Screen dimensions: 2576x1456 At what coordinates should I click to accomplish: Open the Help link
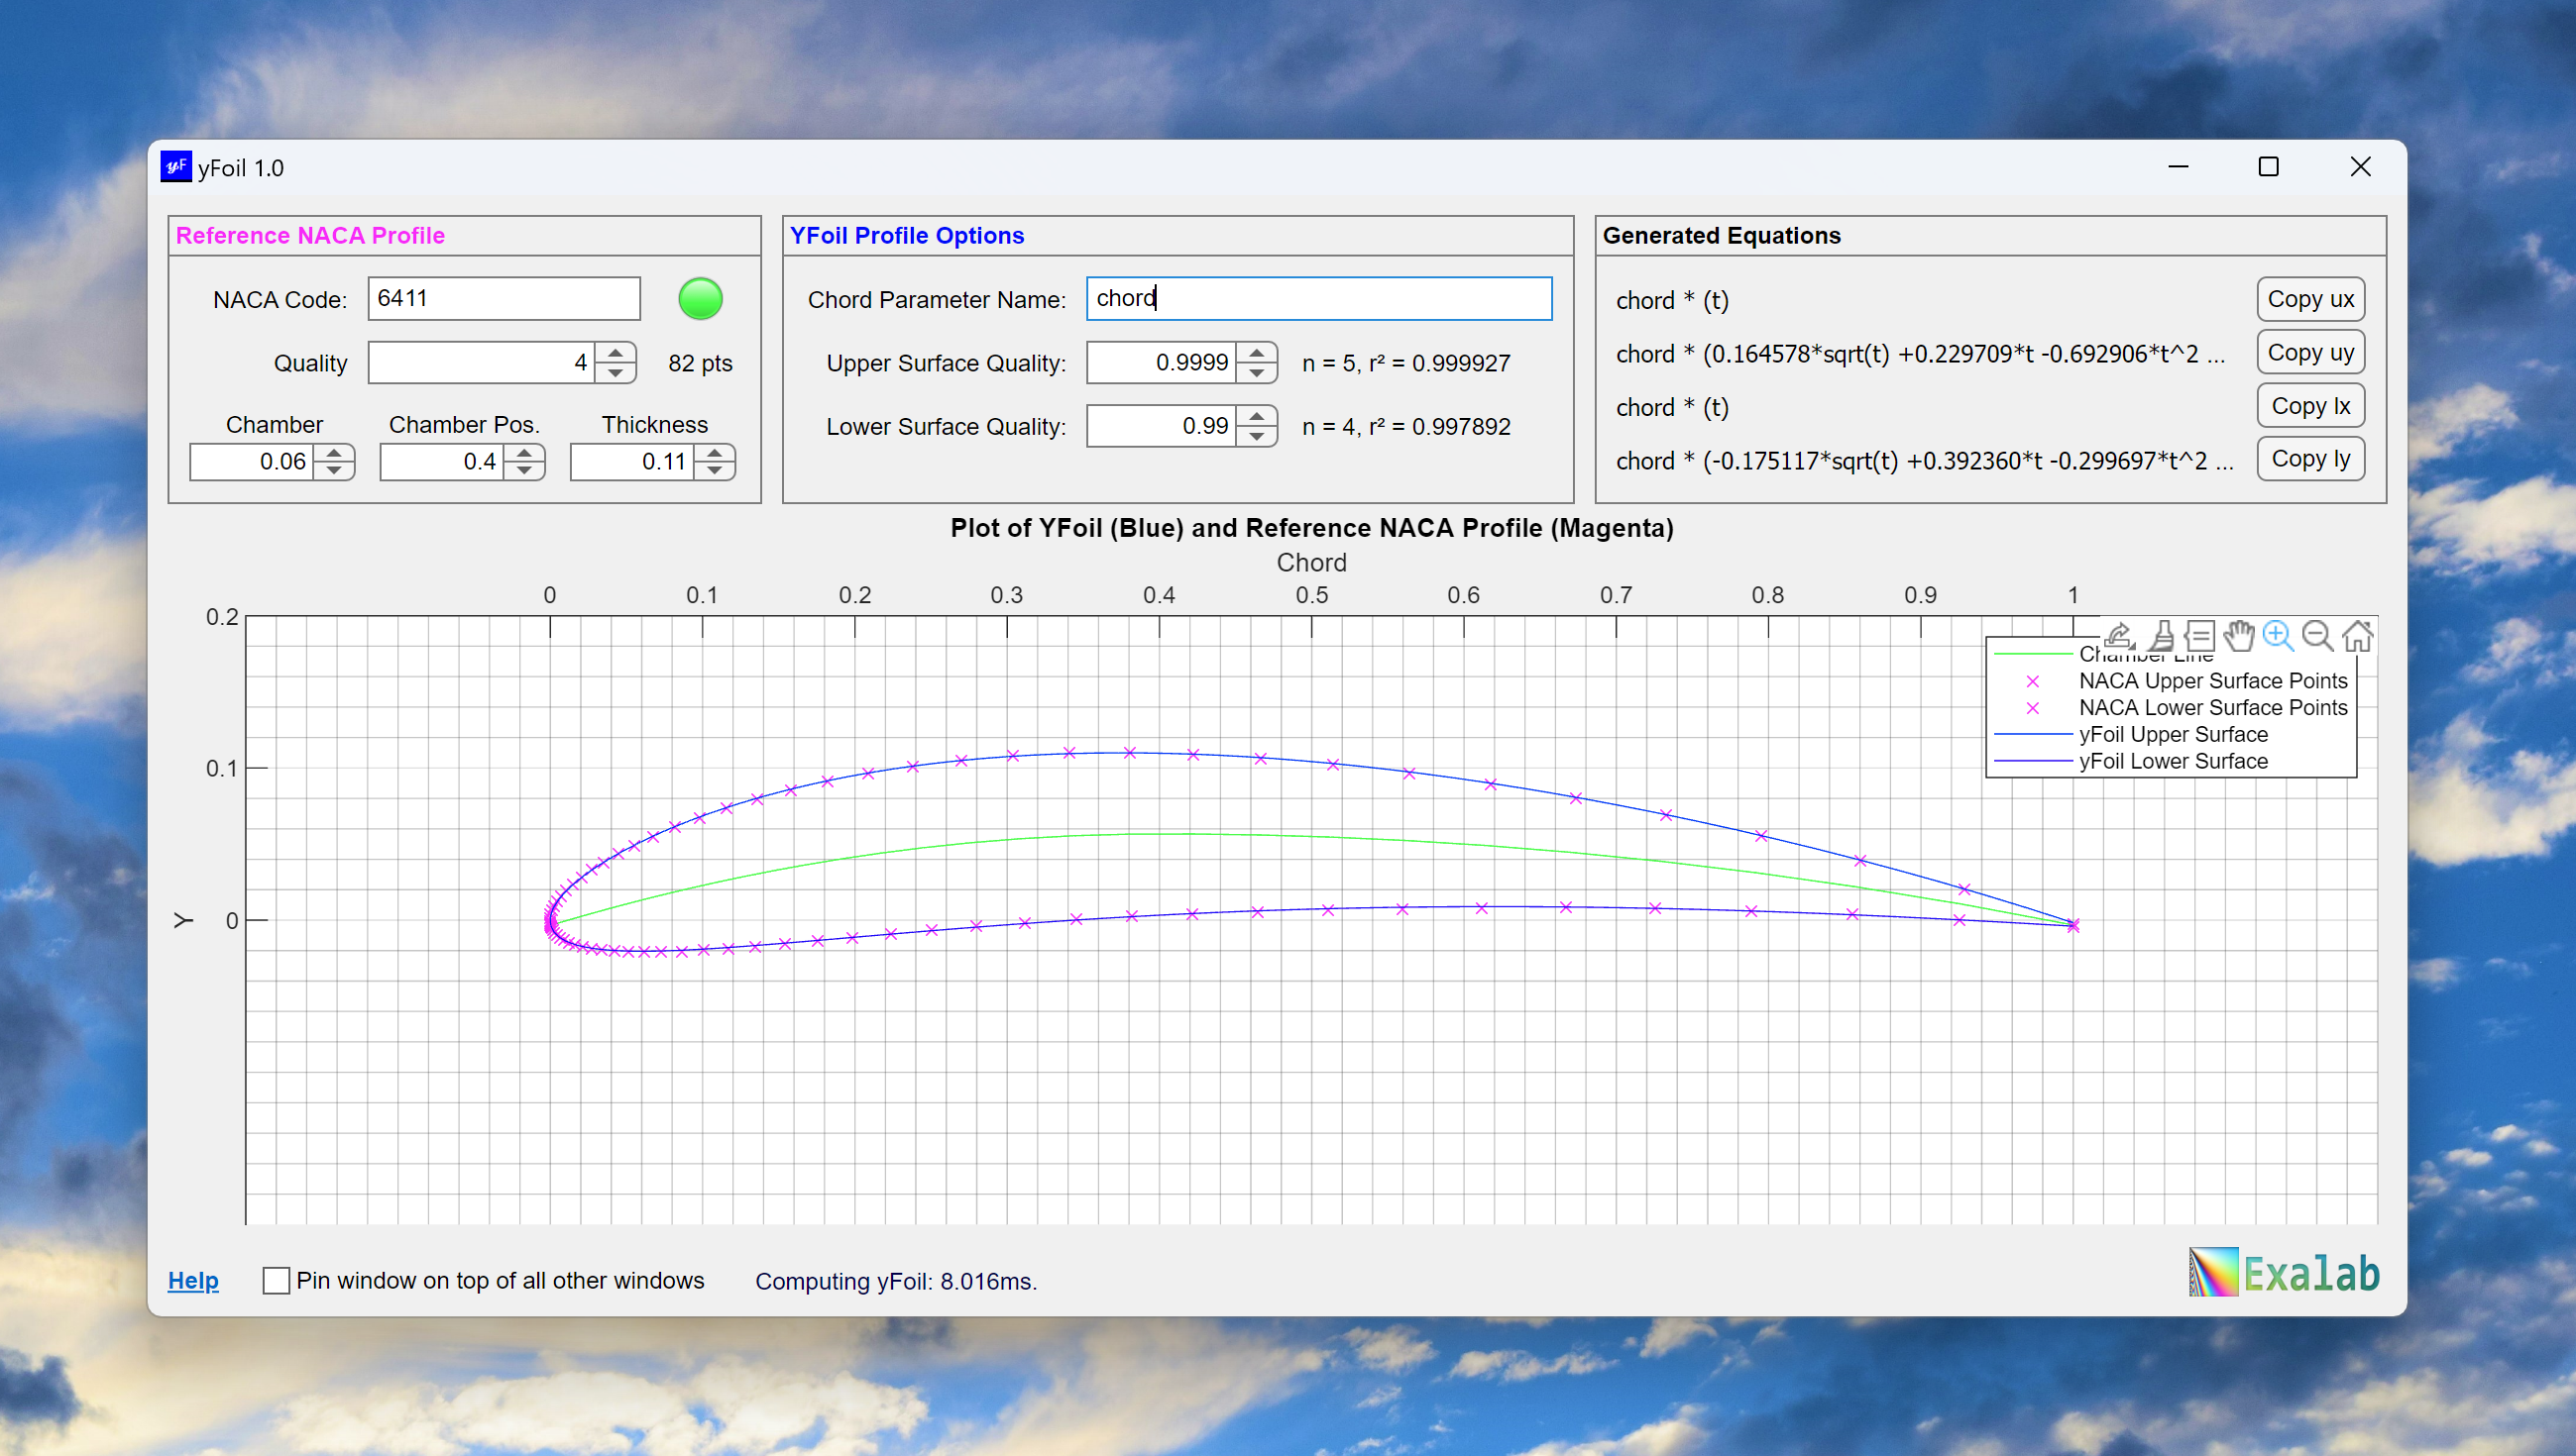[x=193, y=1281]
